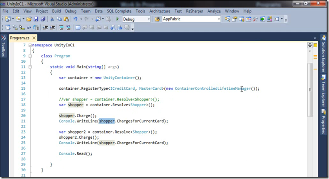The width and height of the screenshot is (329, 179).
Task: Click the New Project toolbar icon
Action: [x=8, y=19]
